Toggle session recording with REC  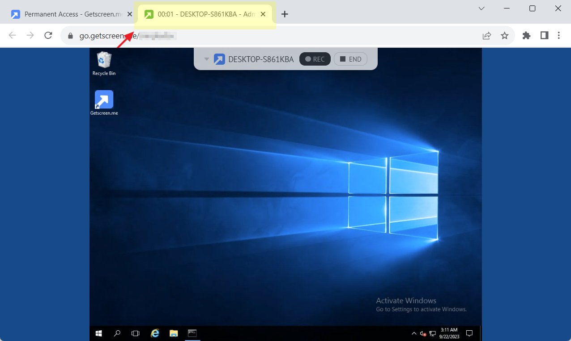click(315, 59)
